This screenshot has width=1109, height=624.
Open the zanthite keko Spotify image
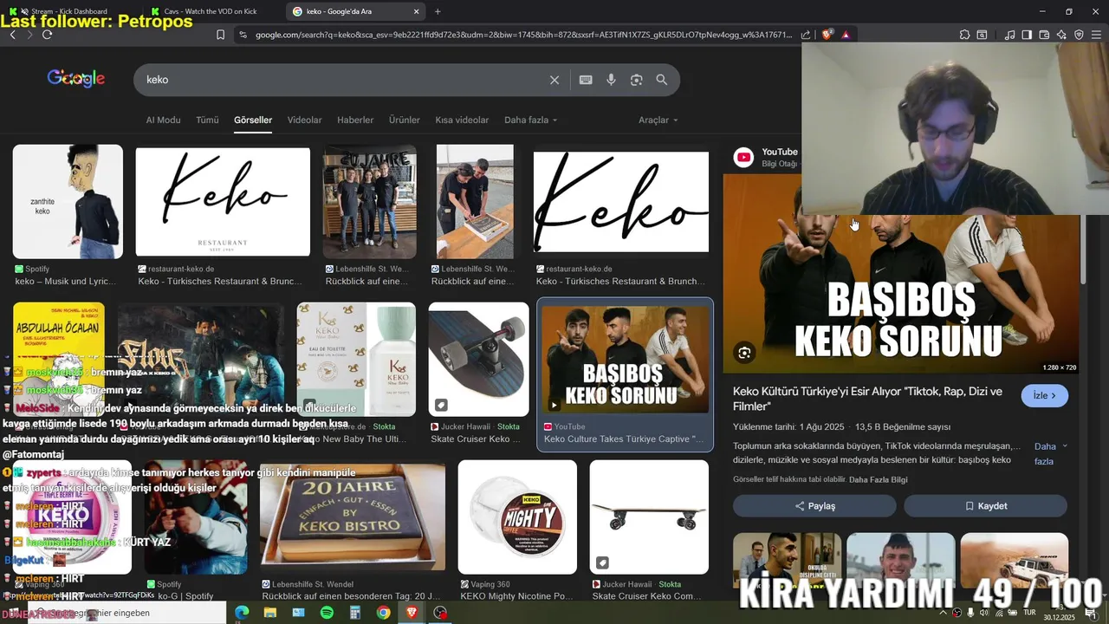pyautogui.click(x=68, y=201)
